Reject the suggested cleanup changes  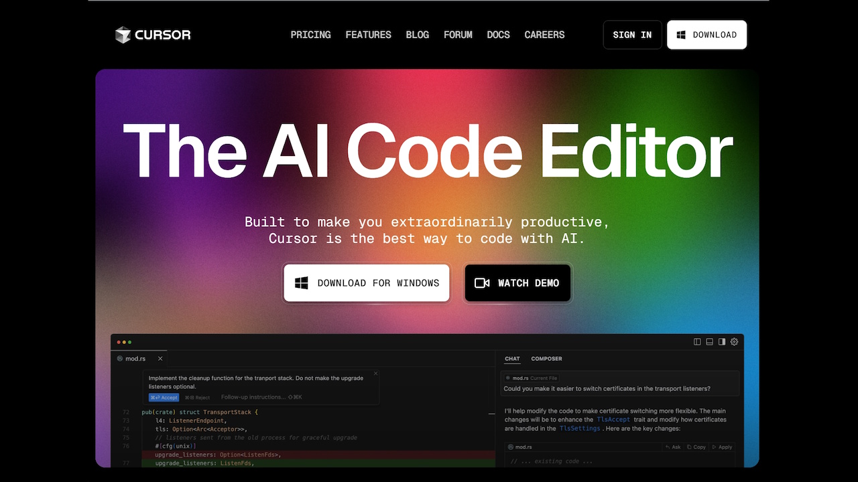pyautogui.click(x=197, y=397)
